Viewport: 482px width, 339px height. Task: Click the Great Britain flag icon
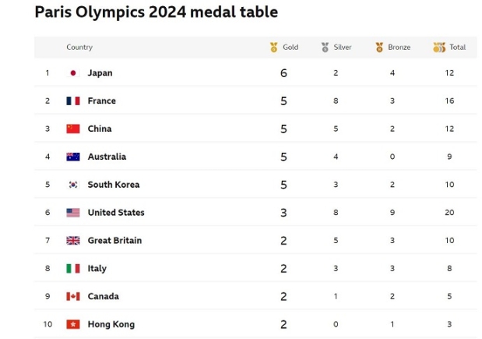[x=73, y=241]
